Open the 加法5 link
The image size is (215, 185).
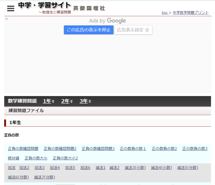coord(70,168)
